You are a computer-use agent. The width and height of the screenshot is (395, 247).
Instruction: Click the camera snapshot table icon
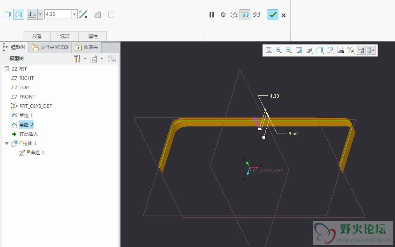click(340, 50)
